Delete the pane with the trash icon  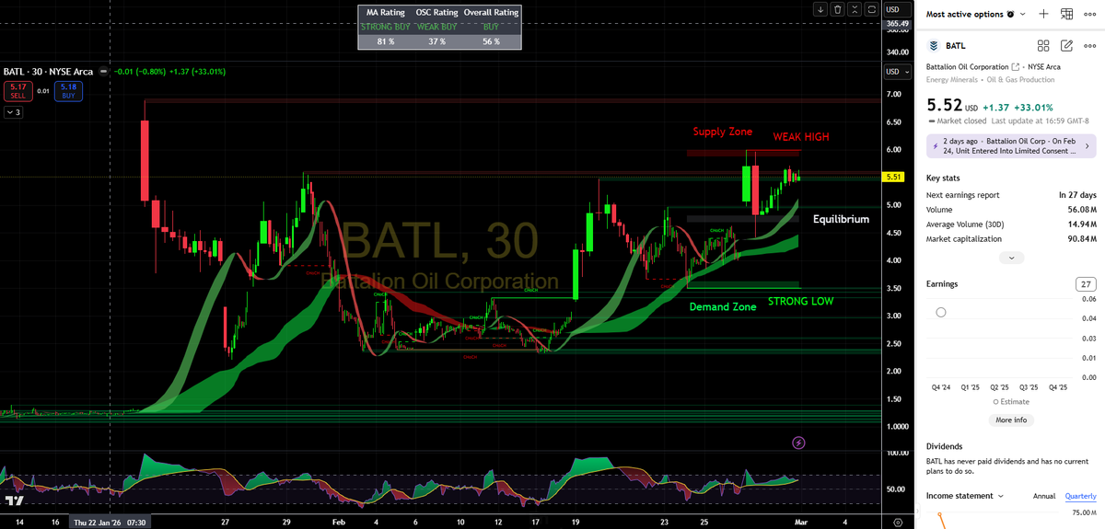coord(837,9)
